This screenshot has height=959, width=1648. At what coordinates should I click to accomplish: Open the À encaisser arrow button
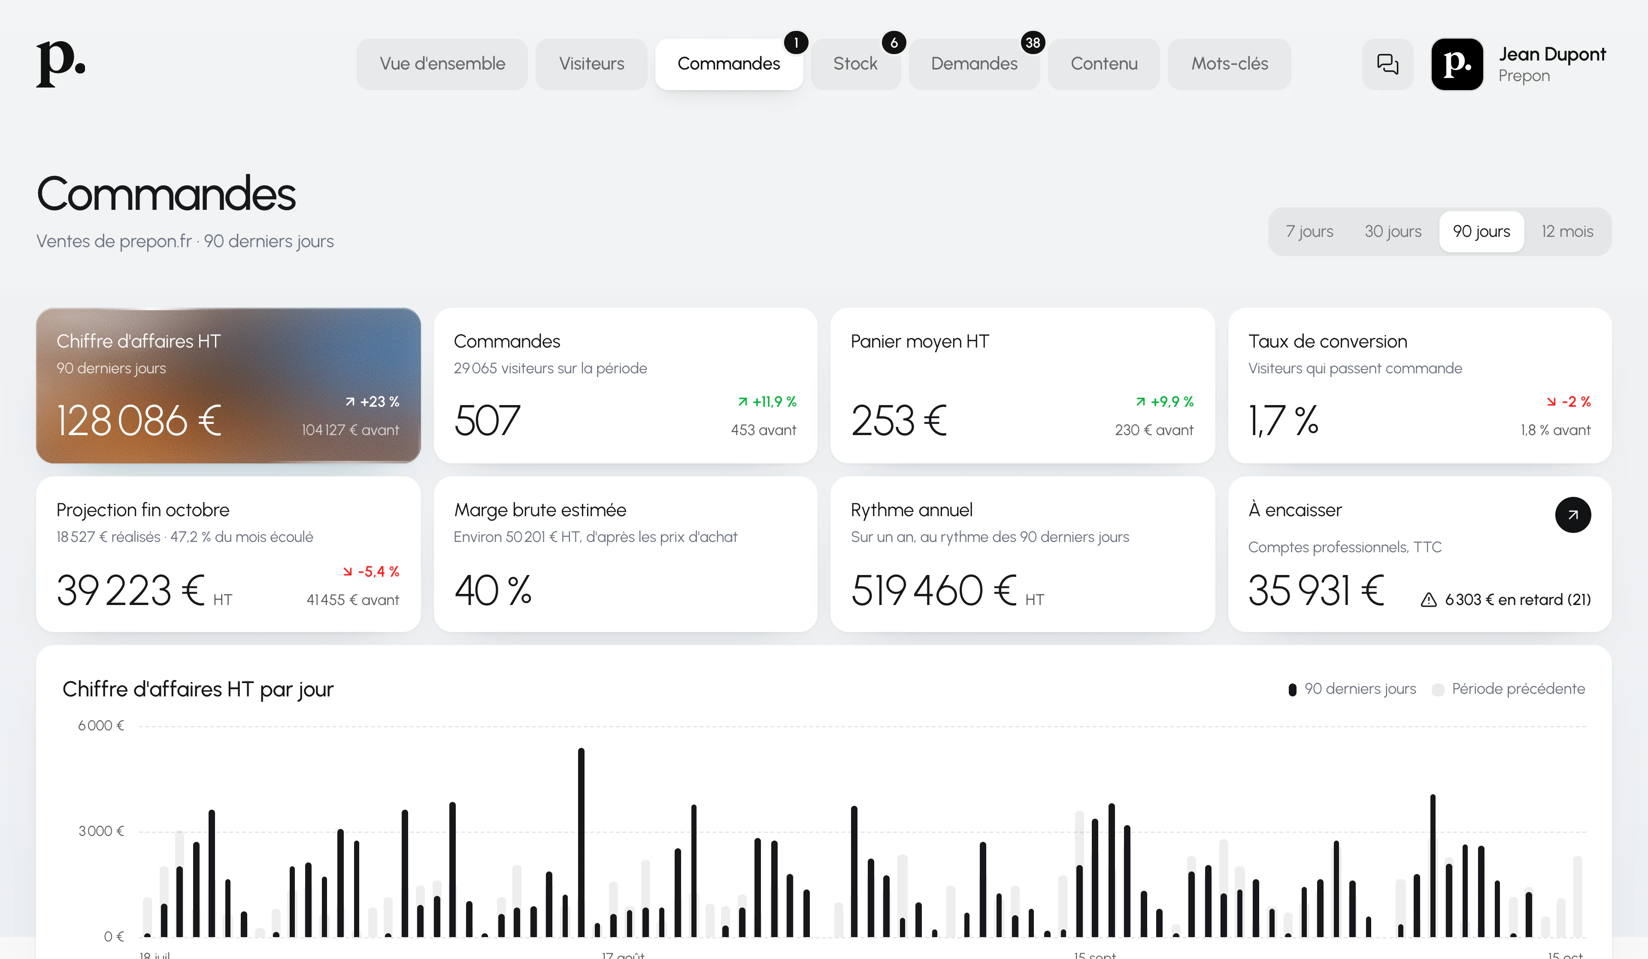[1573, 515]
